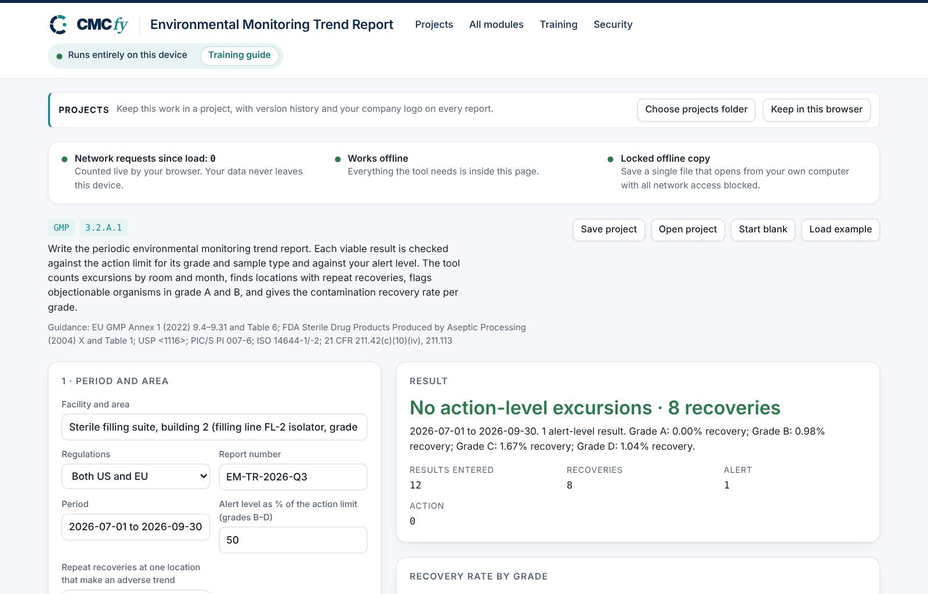Click the Results entered value 12
This screenshot has width=928, height=594.
tap(415, 485)
